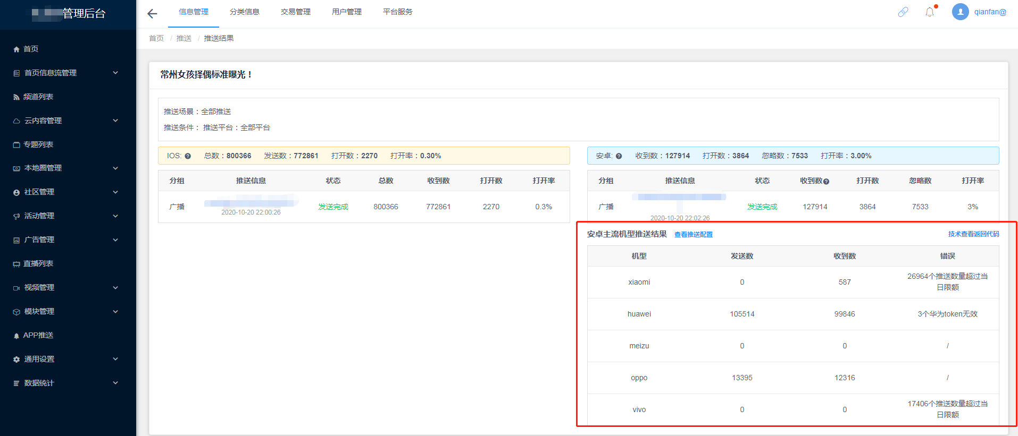Click the 广告管理 image icon
This screenshot has width=1018, height=436.
tap(16, 240)
